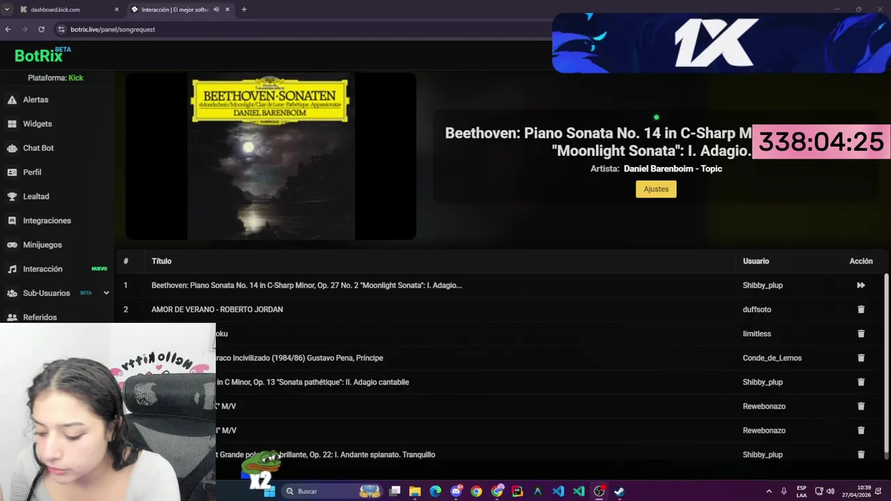Open Steam from taskbar
The height and width of the screenshot is (501, 891).
[x=620, y=491]
